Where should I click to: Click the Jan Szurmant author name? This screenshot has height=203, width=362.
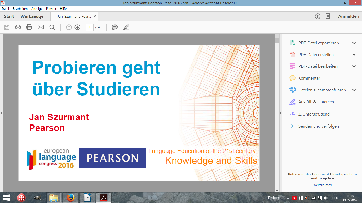click(59, 117)
